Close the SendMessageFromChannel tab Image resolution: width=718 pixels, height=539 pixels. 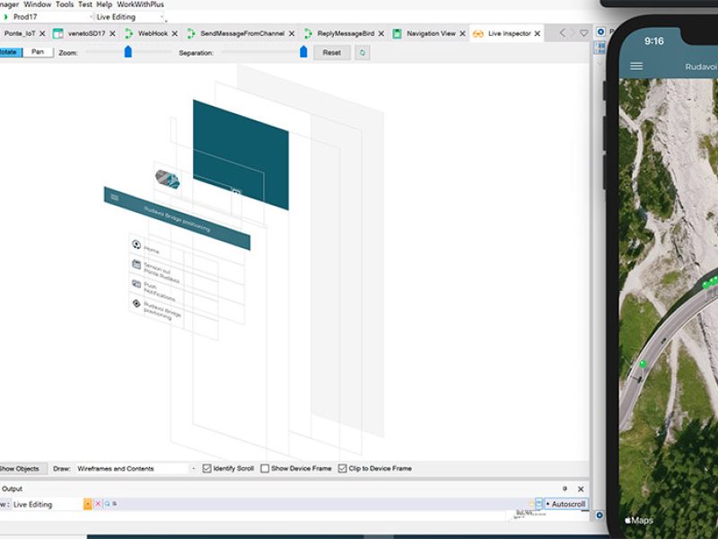[291, 33]
